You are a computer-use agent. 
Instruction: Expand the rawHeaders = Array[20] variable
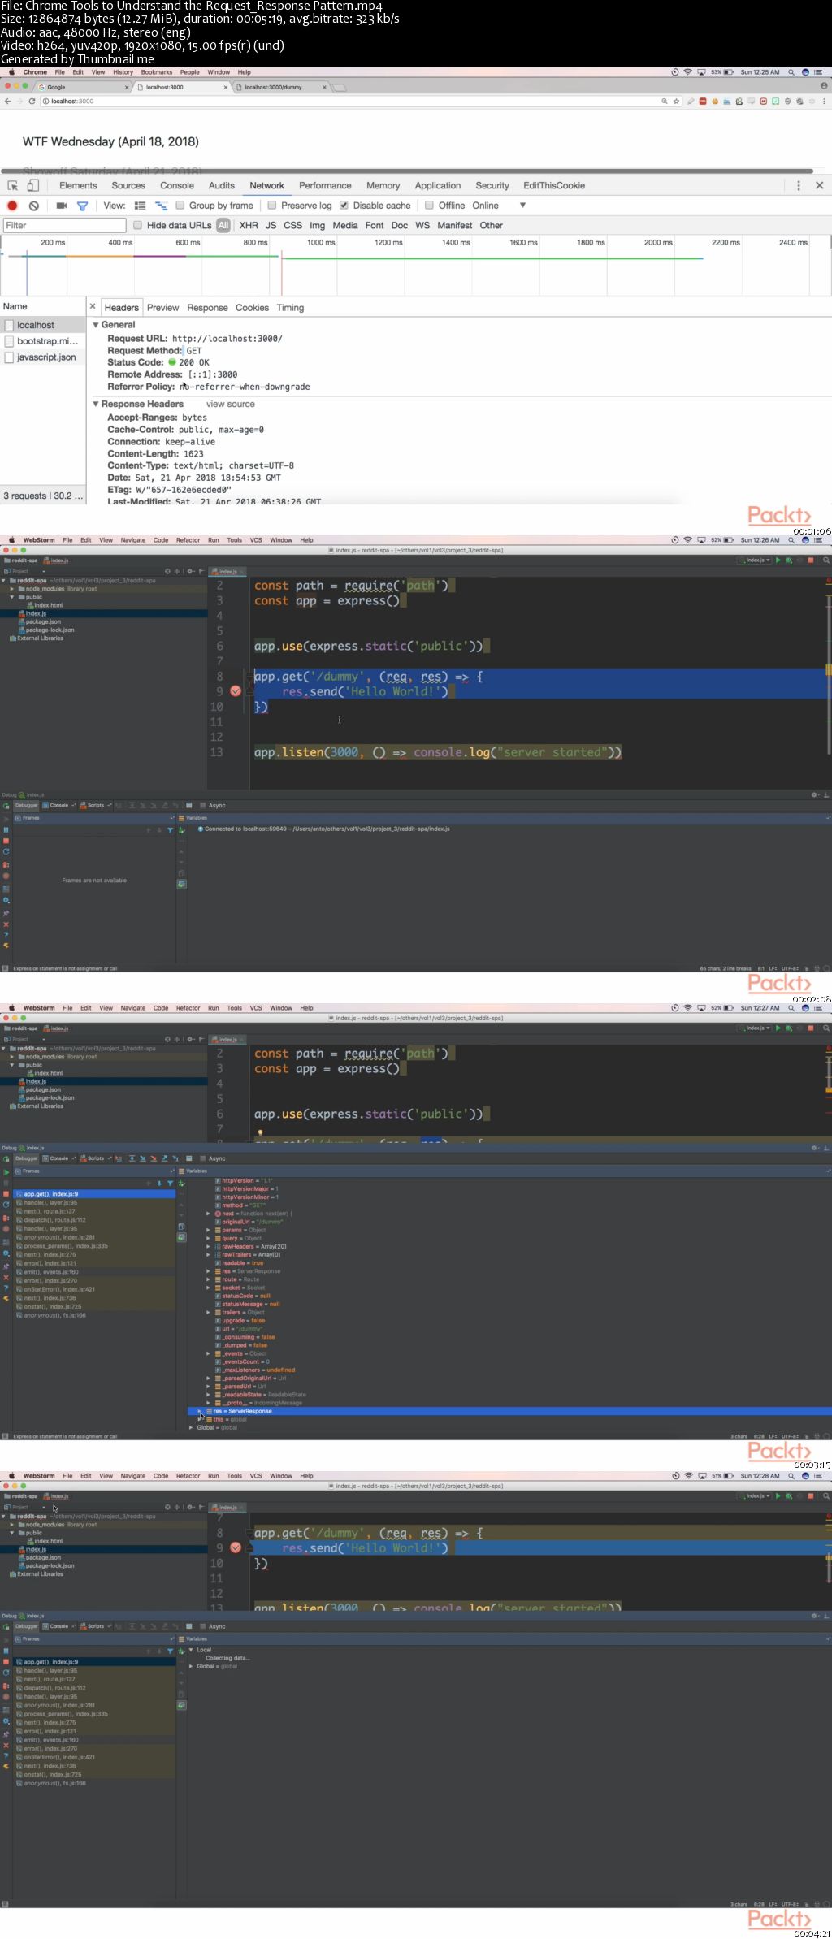pos(208,1246)
